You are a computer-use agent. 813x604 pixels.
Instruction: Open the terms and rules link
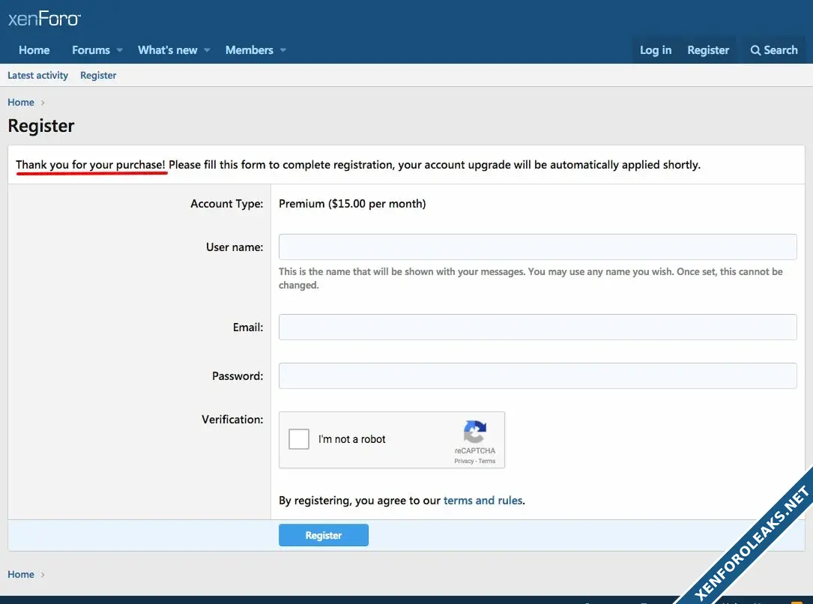click(x=483, y=501)
